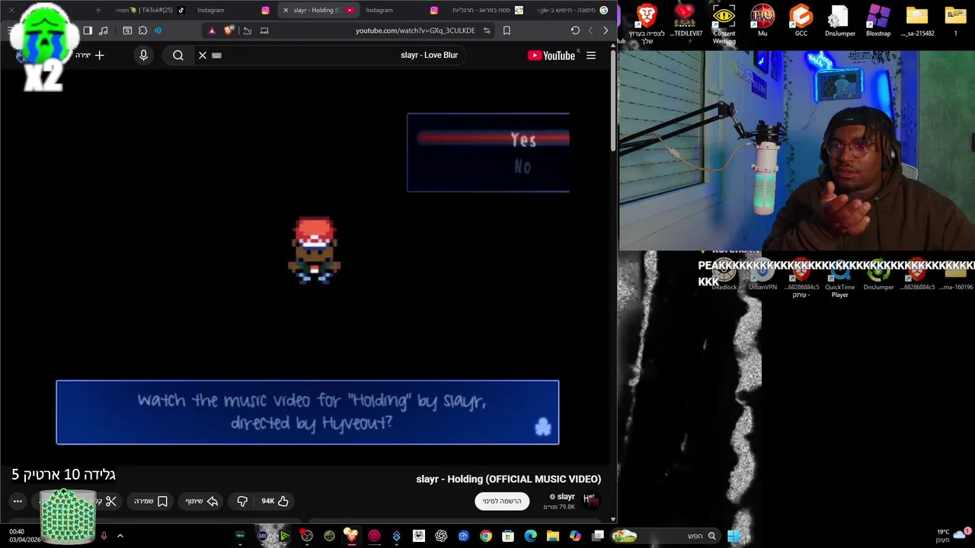Screen dimensions: 975x548
Task: Click the share 'שיתוף' button
Action: (x=201, y=501)
